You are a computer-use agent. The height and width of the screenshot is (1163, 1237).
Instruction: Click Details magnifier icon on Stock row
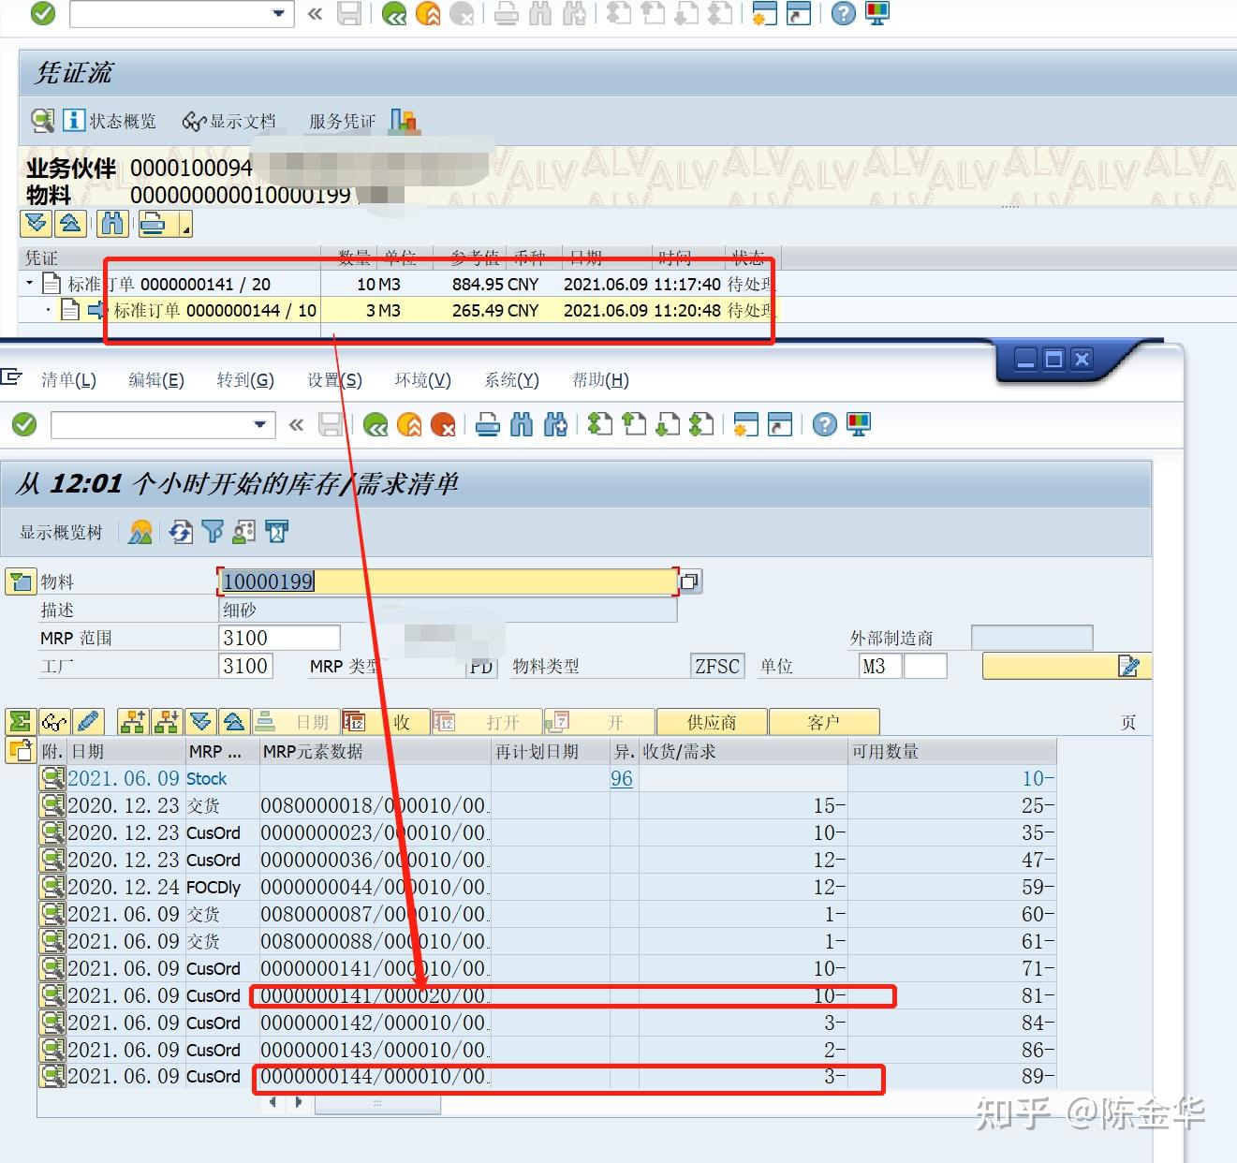click(52, 778)
